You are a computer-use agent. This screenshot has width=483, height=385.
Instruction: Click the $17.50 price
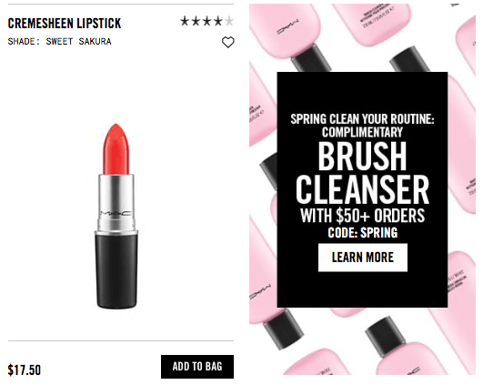point(24,370)
